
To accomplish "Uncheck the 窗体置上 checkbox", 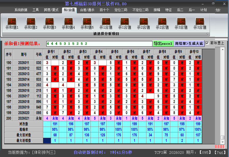I will [207, 43].
